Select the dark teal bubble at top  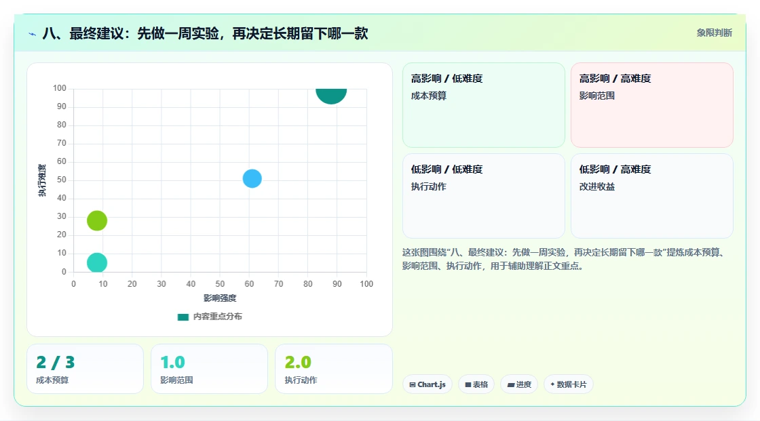click(x=331, y=96)
